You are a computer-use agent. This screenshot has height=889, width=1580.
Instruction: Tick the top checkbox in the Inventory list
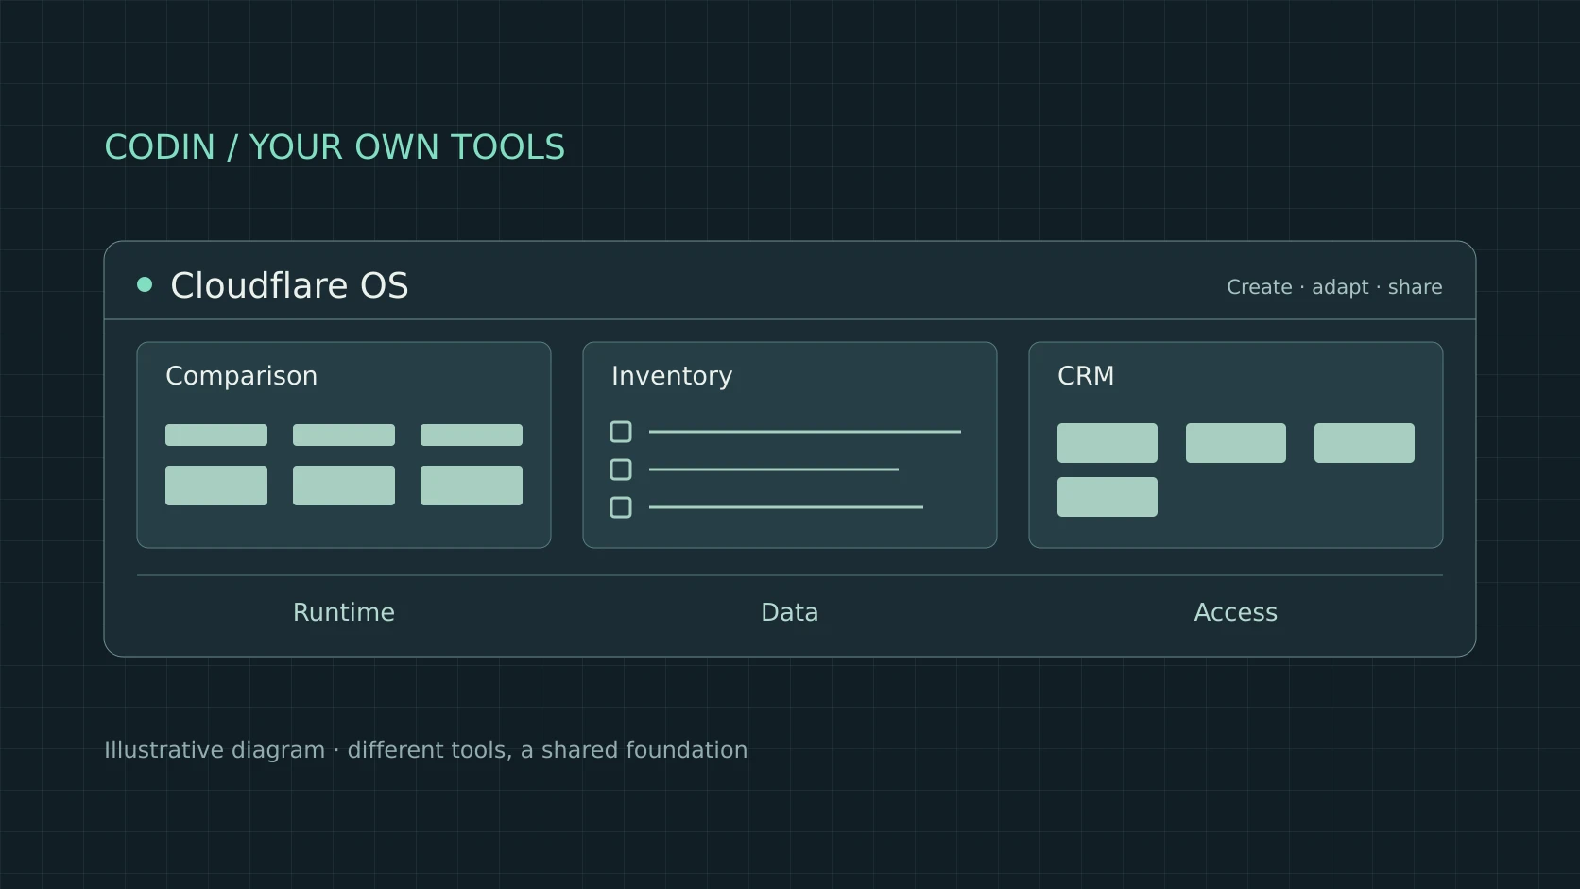click(x=621, y=432)
